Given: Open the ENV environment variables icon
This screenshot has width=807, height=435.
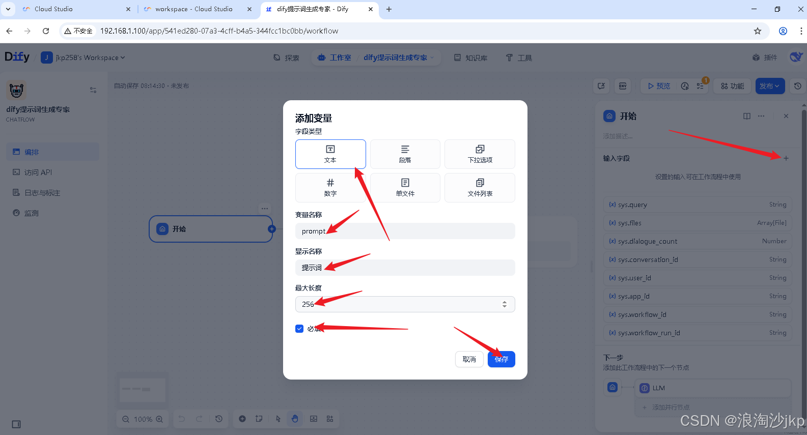Looking at the screenshot, I should click(623, 86).
